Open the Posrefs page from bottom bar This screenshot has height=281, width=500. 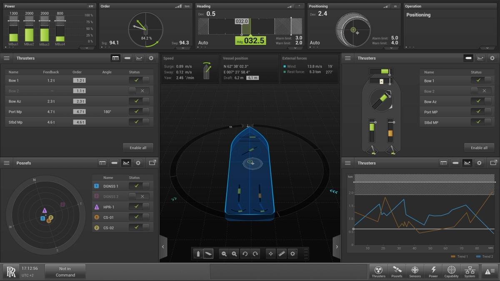tap(397, 271)
